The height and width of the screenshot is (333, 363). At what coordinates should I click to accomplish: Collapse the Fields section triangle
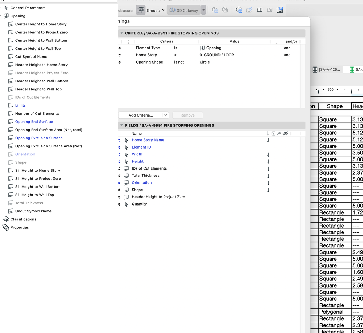click(121, 125)
